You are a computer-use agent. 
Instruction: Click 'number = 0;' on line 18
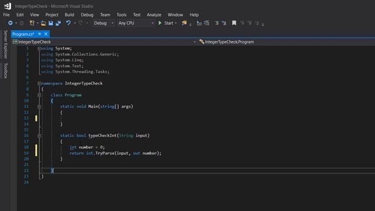[x=92, y=147]
